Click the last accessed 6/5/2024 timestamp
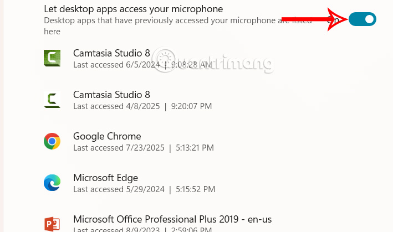The image size is (393, 232). pyautogui.click(x=142, y=65)
